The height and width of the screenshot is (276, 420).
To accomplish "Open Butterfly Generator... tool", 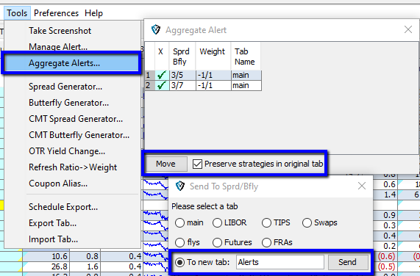I will (x=69, y=103).
